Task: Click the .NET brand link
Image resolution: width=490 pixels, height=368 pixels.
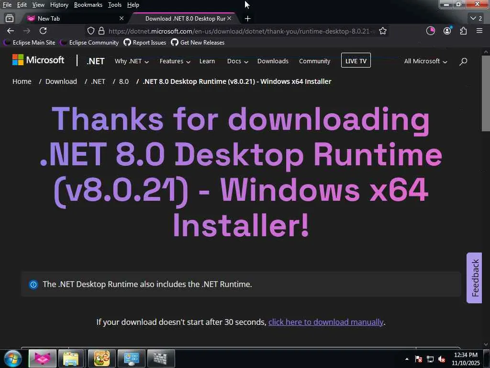Action: point(95,61)
